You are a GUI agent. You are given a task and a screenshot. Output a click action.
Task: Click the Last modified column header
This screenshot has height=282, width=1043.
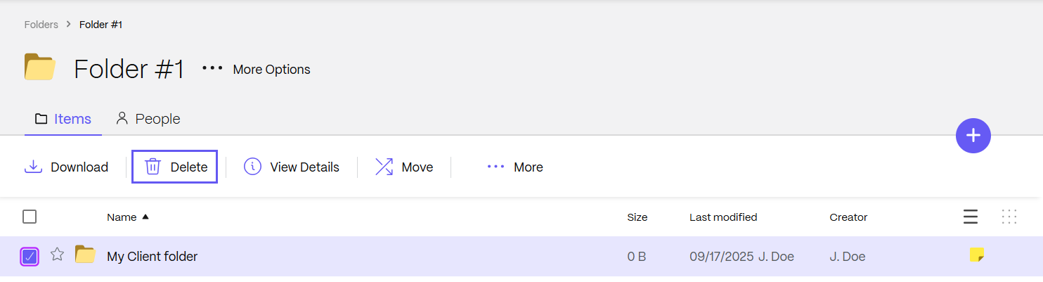coord(723,217)
